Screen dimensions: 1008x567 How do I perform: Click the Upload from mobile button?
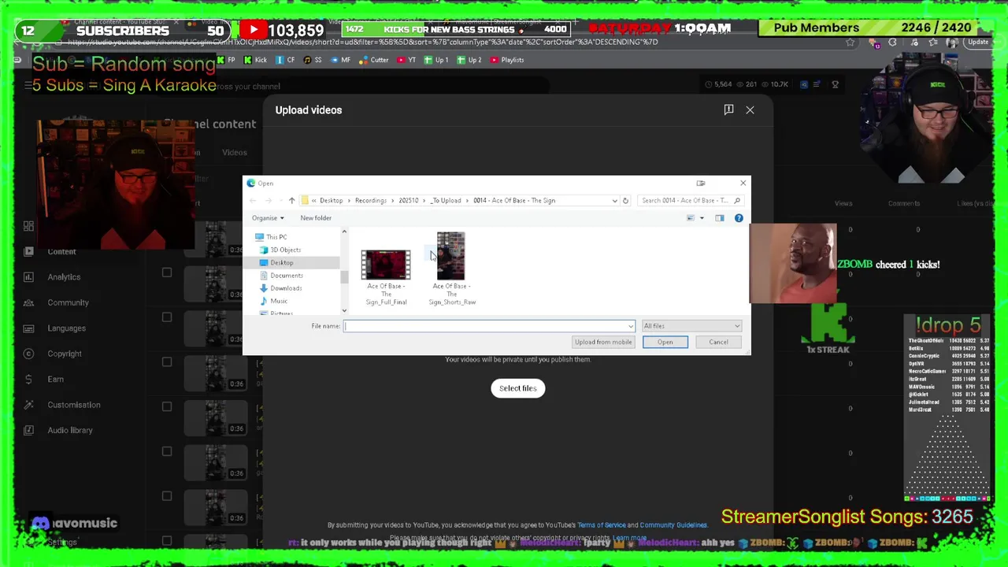click(x=603, y=342)
